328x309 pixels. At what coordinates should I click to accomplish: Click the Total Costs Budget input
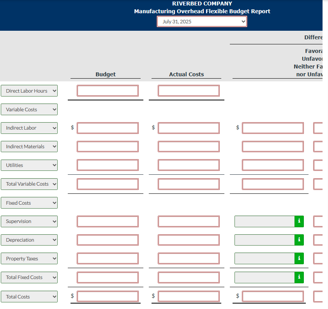click(108, 297)
